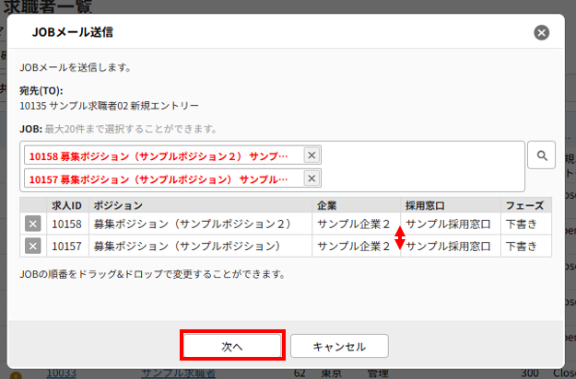
Task: Delete row 10157 using its table X icon
Action: [32, 246]
